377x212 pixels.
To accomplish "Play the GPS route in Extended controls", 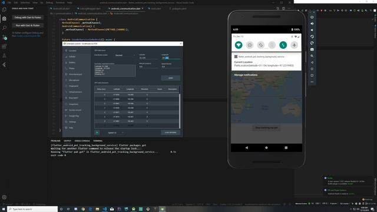I will point(97,132).
